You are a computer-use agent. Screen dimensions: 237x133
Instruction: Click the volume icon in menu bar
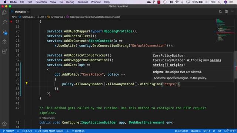point(207,2)
